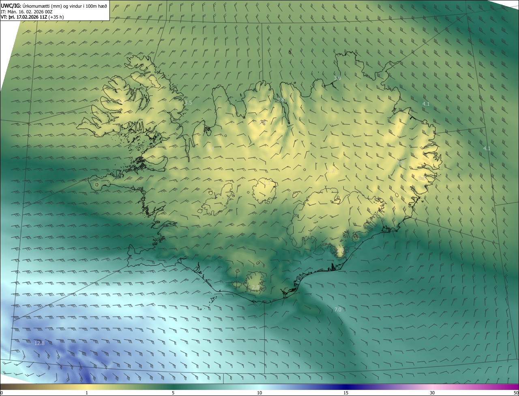
Task: Click the 2.8 value on the southern glacier
Action: click(255, 287)
